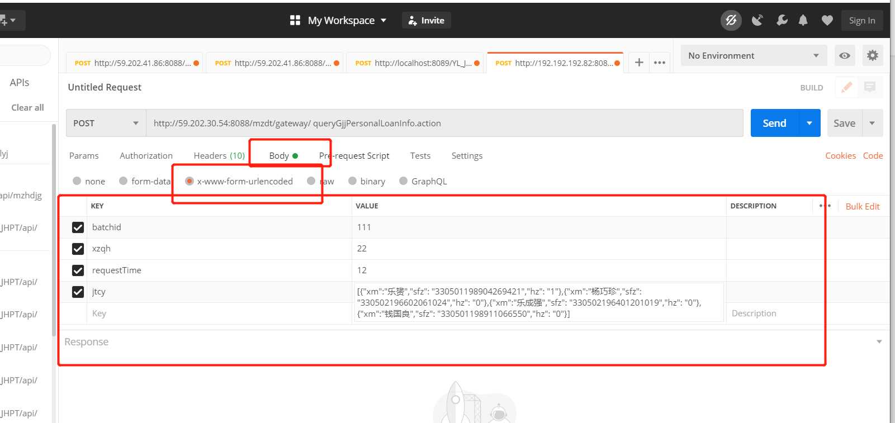Click the request URL field
895x423 pixels.
tap(444, 123)
